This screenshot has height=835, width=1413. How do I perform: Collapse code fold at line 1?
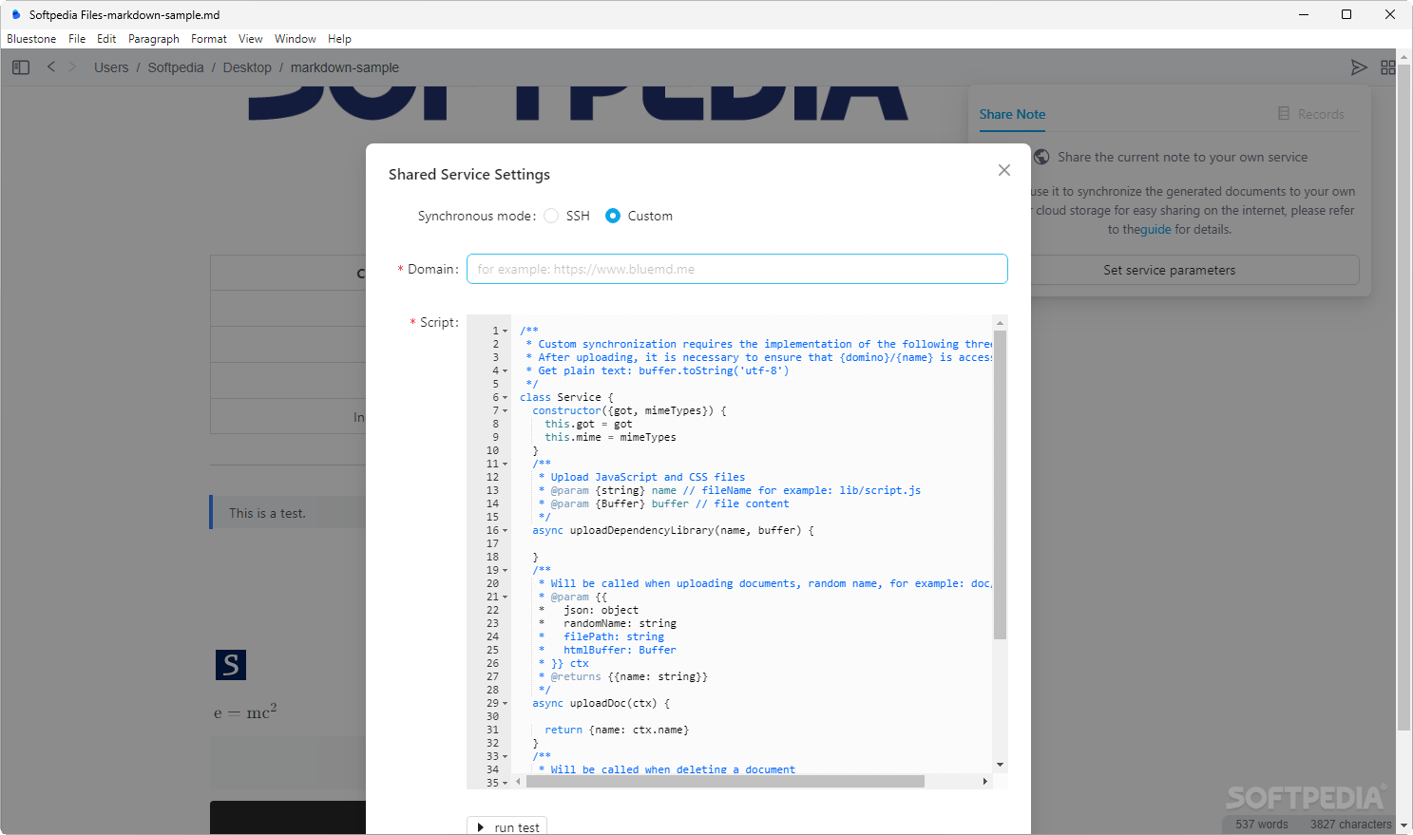(x=505, y=332)
